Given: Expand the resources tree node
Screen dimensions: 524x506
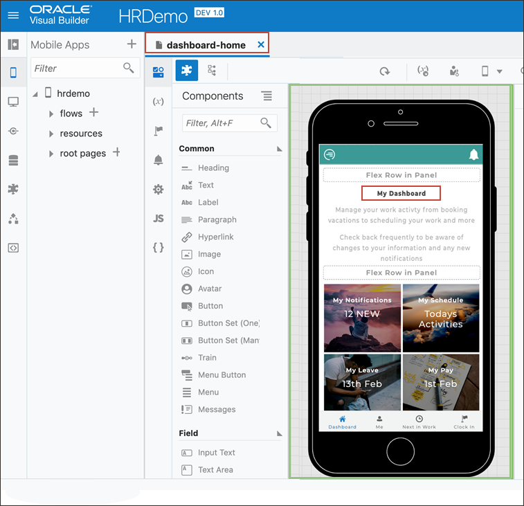Looking at the screenshot, I should [x=51, y=134].
